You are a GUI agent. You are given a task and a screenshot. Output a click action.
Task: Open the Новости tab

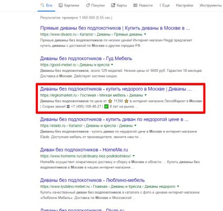click(143, 5)
